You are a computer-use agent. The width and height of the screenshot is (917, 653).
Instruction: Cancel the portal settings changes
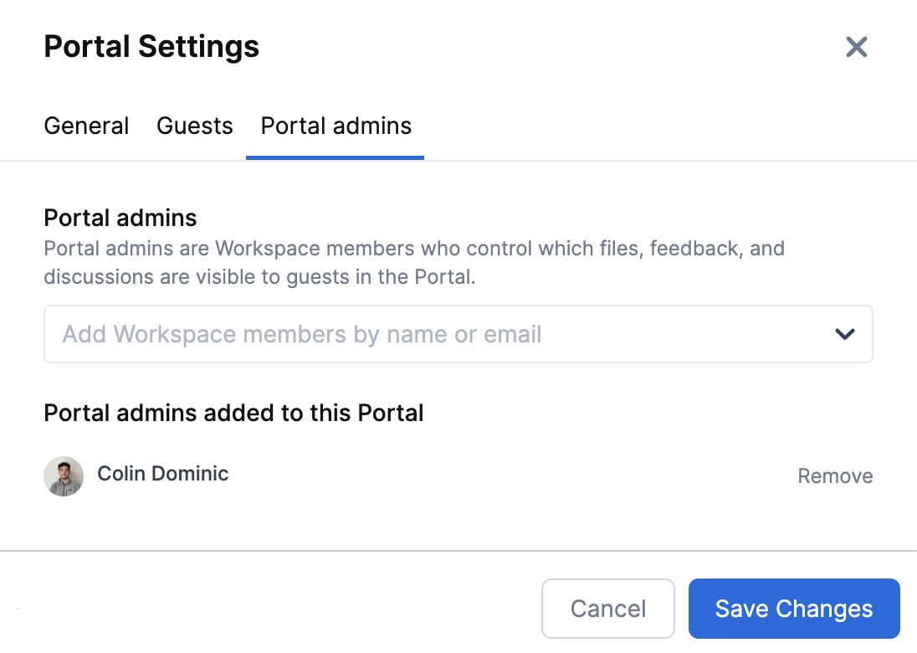click(x=608, y=609)
